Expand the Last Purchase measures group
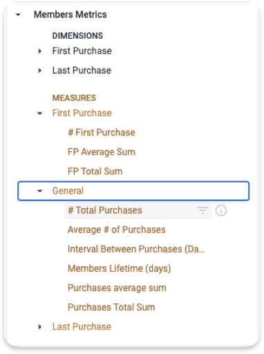The width and height of the screenshot is (264, 354). 40,327
